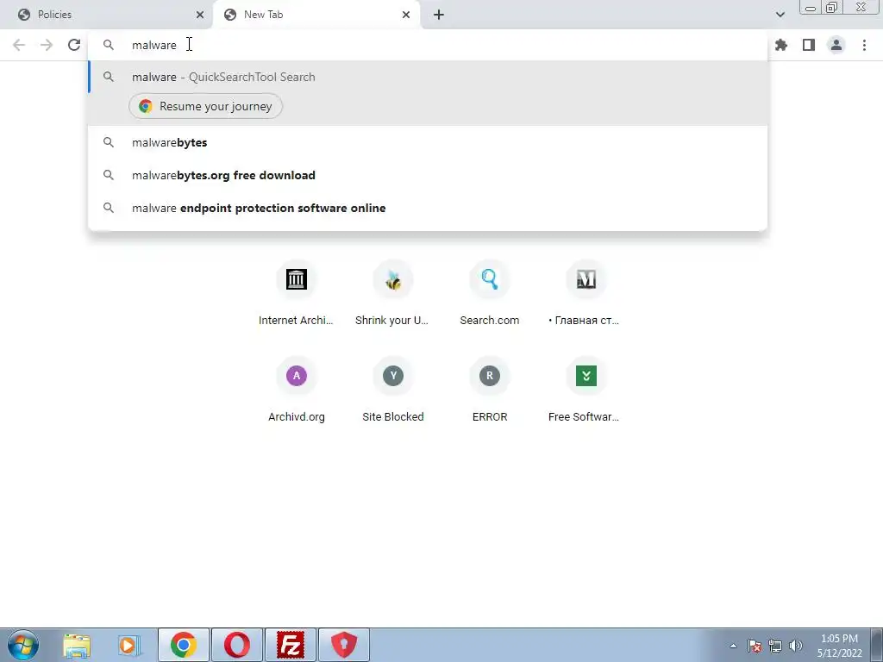Open Opera from the taskbar
The image size is (883, 662).
[x=236, y=645]
